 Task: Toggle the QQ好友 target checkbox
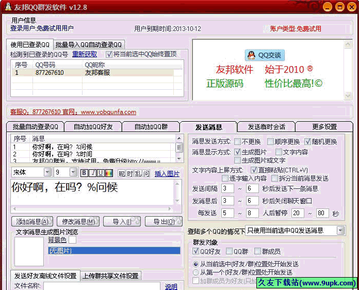pos(195,251)
